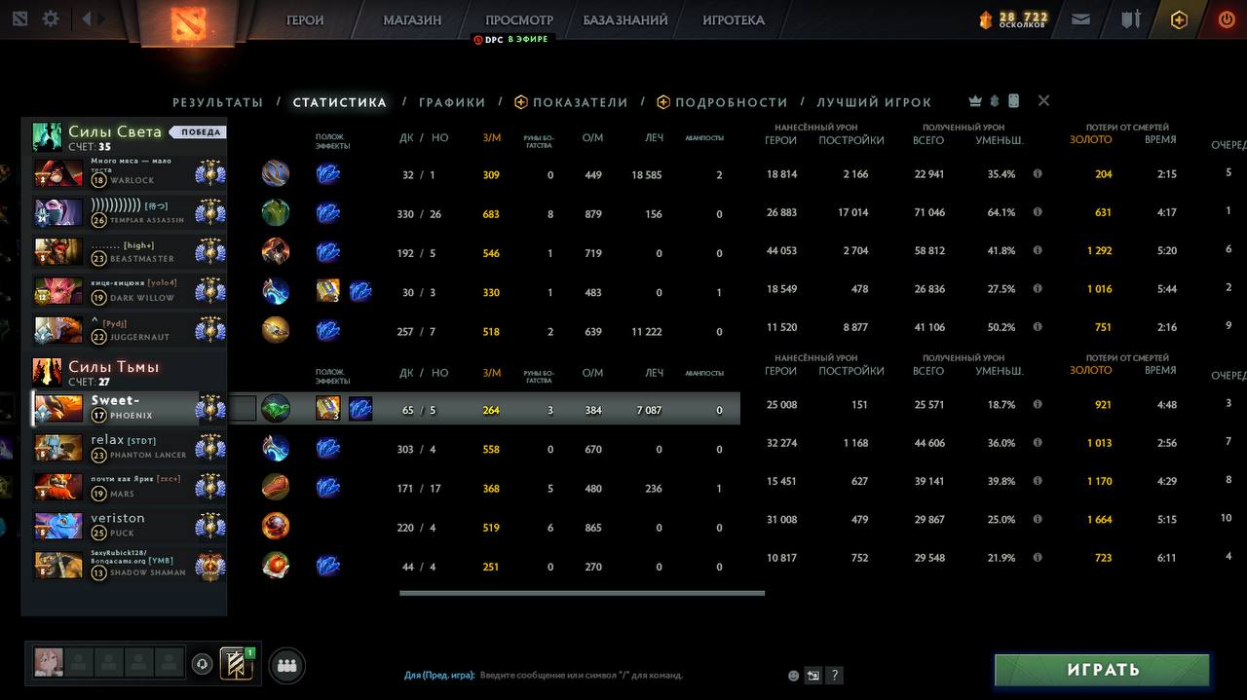Click the question mark chat help
This screenshot has width=1247, height=700.
tap(834, 675)
